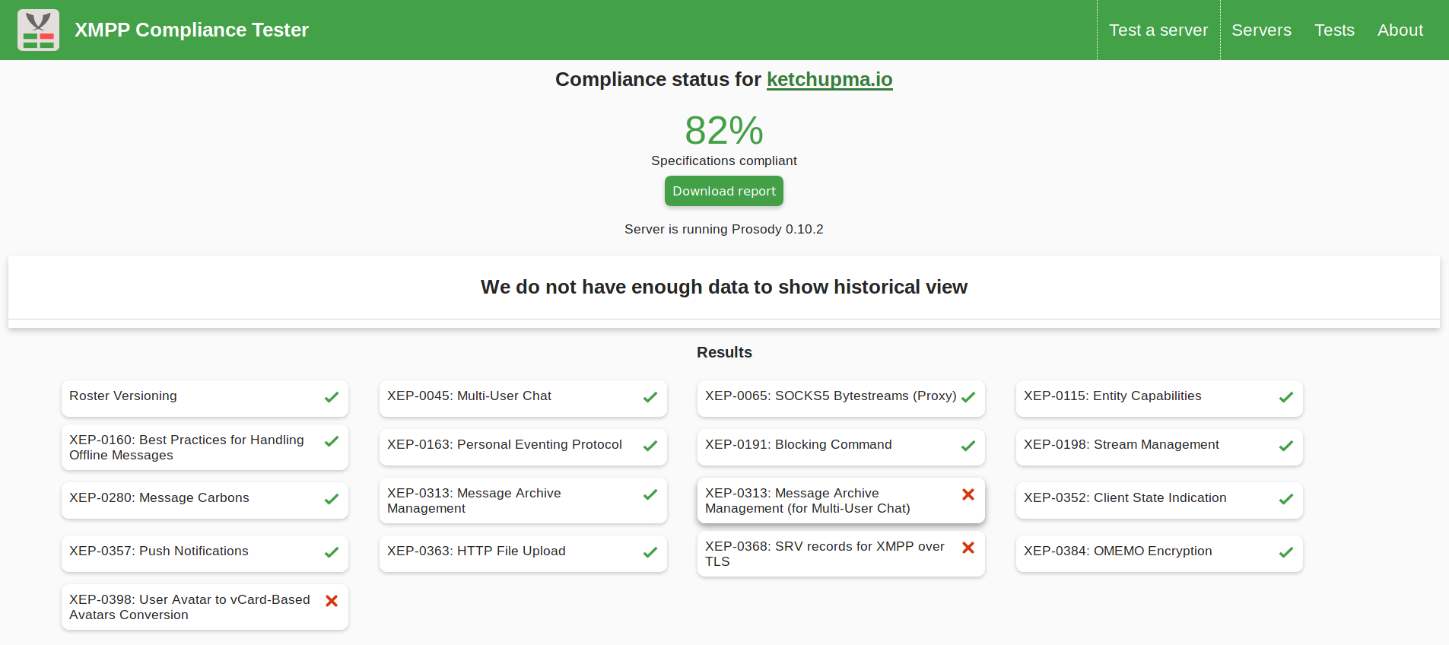Click the 82% compliance score

tap(724, 131)
